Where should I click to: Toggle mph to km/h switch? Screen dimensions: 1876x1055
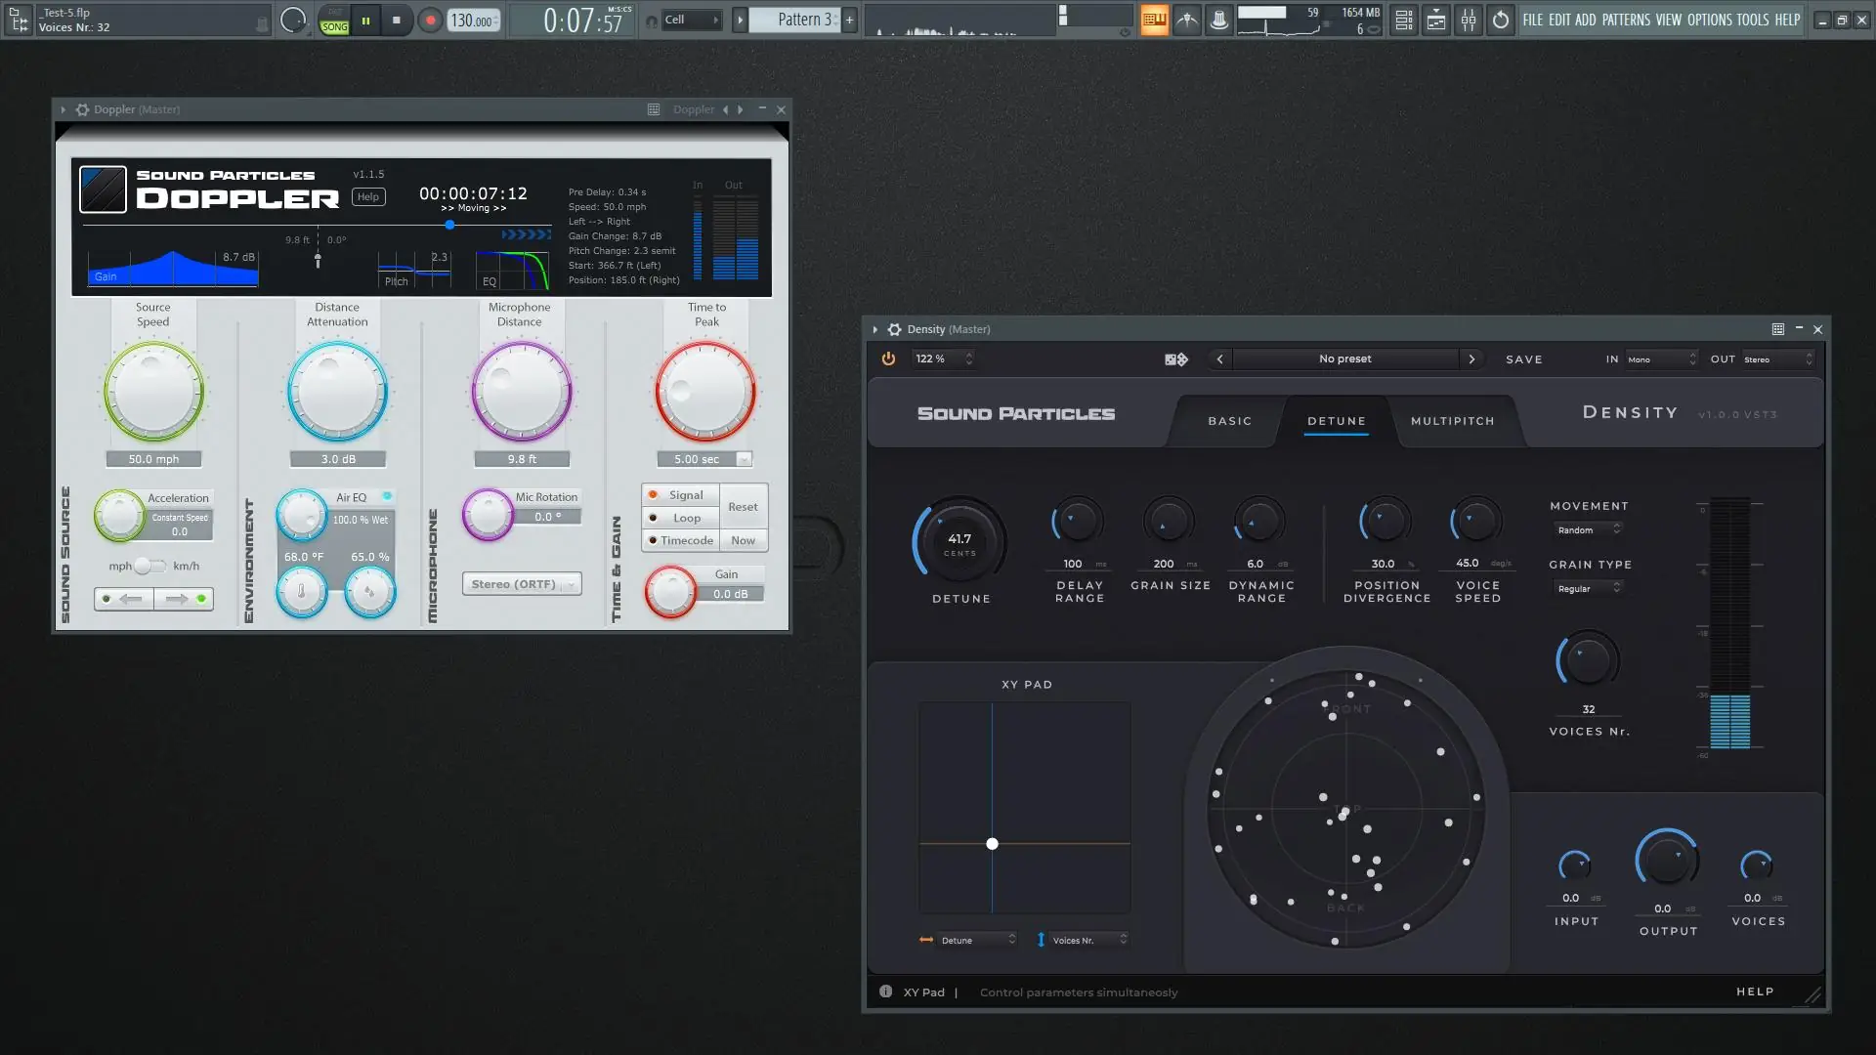[149, 567]
